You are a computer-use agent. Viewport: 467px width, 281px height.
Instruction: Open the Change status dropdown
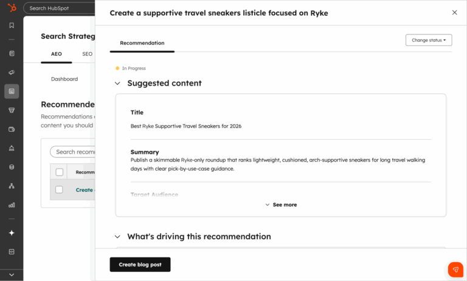429,40
